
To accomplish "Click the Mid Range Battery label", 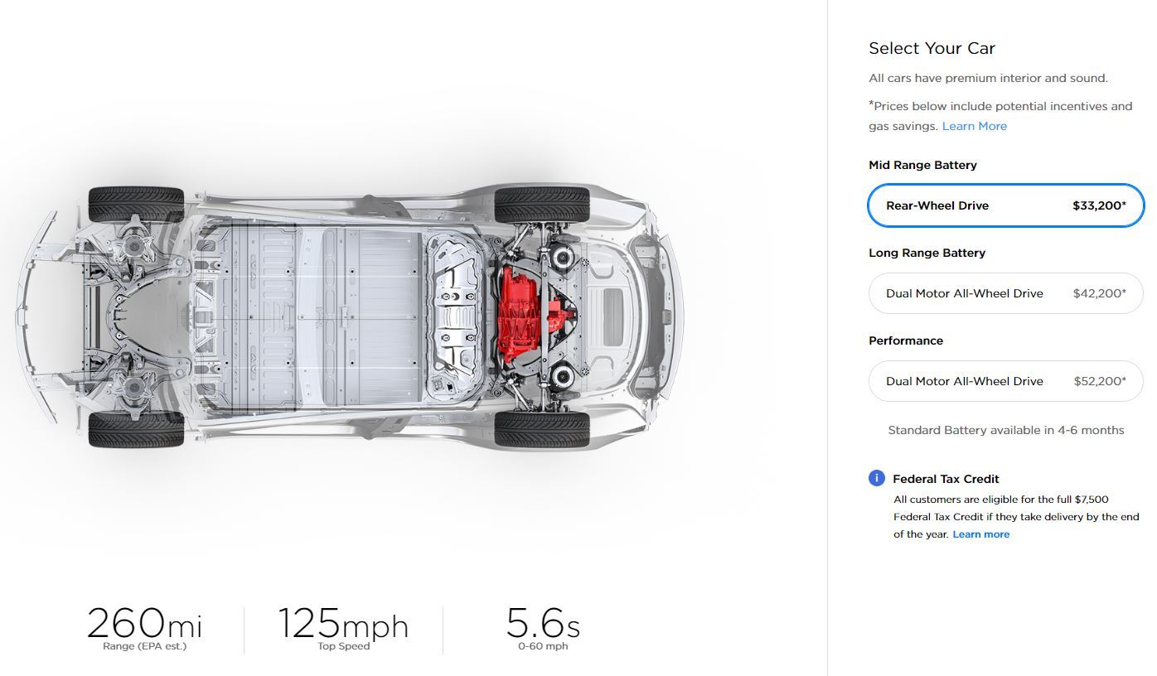I will coord(922,165).
